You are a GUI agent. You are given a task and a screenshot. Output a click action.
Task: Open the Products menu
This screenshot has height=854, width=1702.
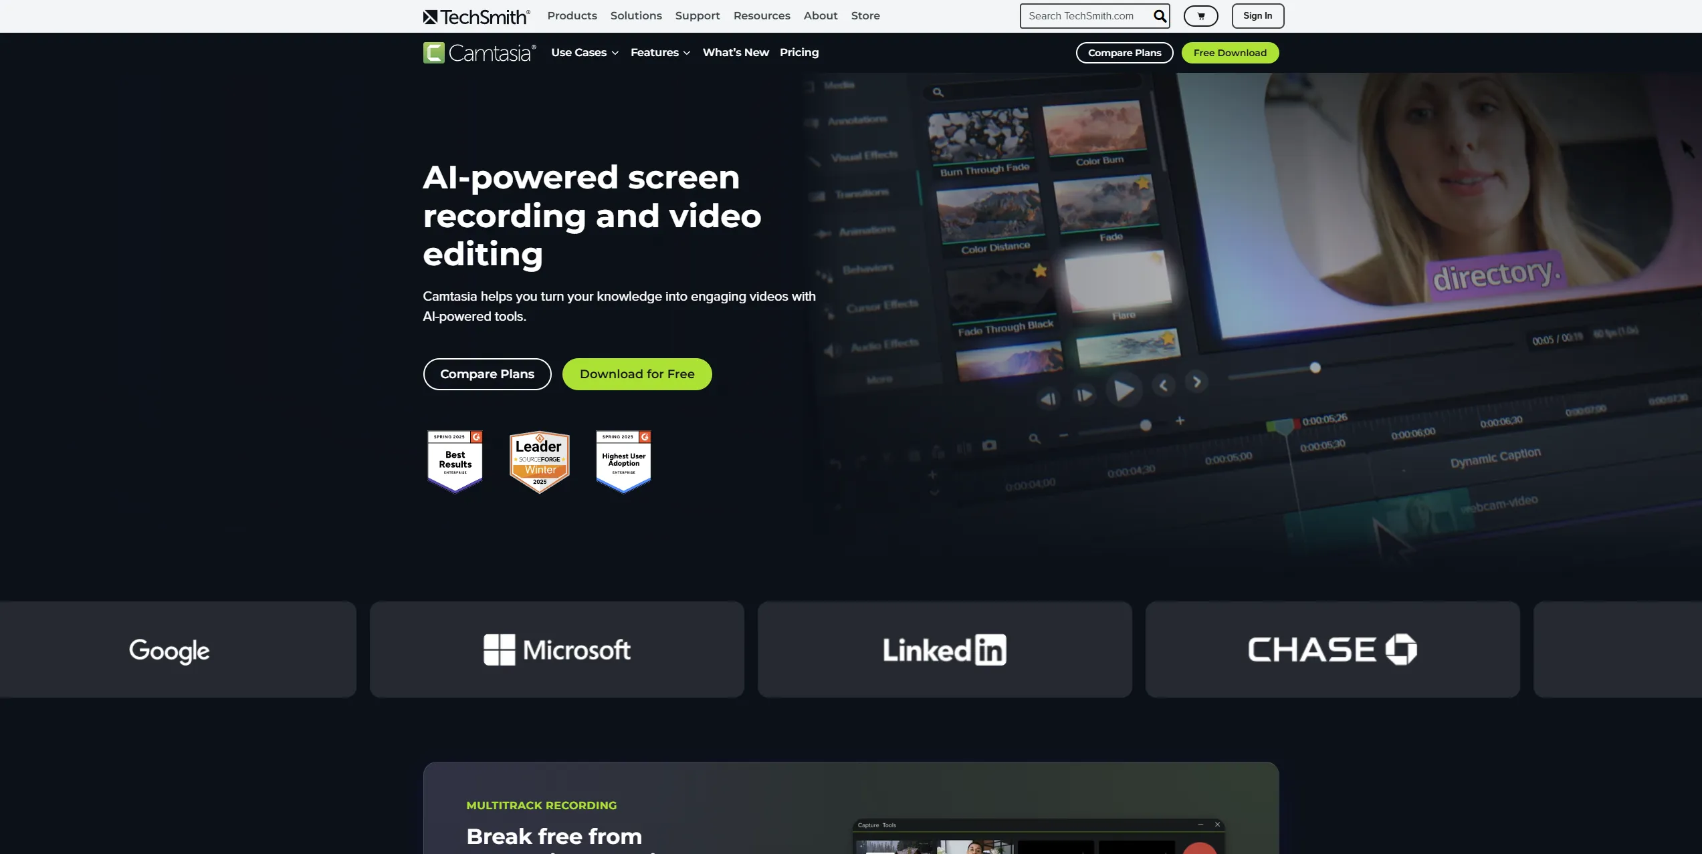[572, 15]
